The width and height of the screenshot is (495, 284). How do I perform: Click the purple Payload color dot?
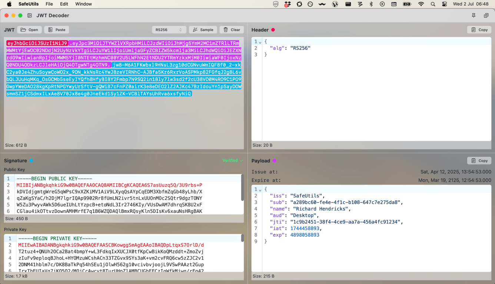point(274,161)
